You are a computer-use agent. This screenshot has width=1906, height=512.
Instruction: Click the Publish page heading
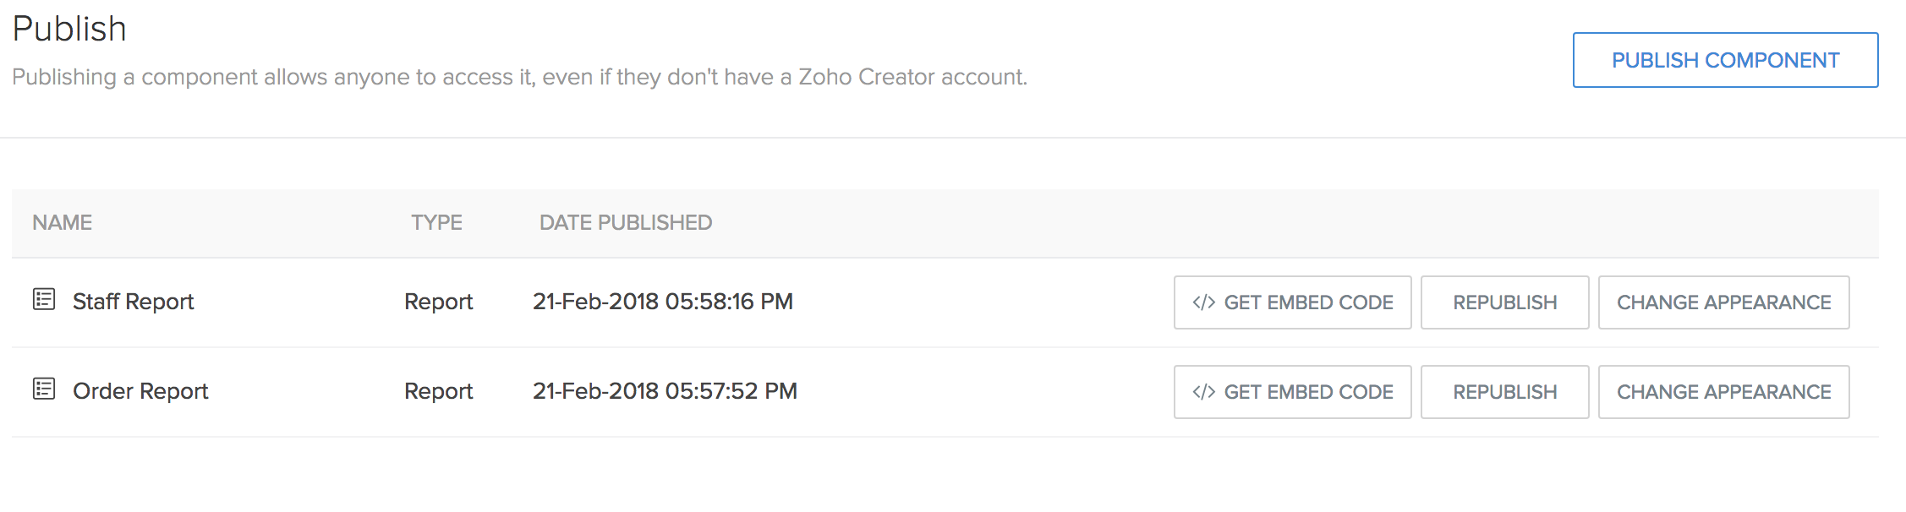(69, 27)
